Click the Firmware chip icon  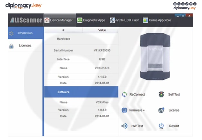(x=124, y=110)
